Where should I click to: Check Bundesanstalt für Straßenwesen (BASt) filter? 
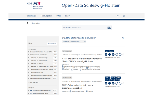pyautogui.click(x=29, y=52)
